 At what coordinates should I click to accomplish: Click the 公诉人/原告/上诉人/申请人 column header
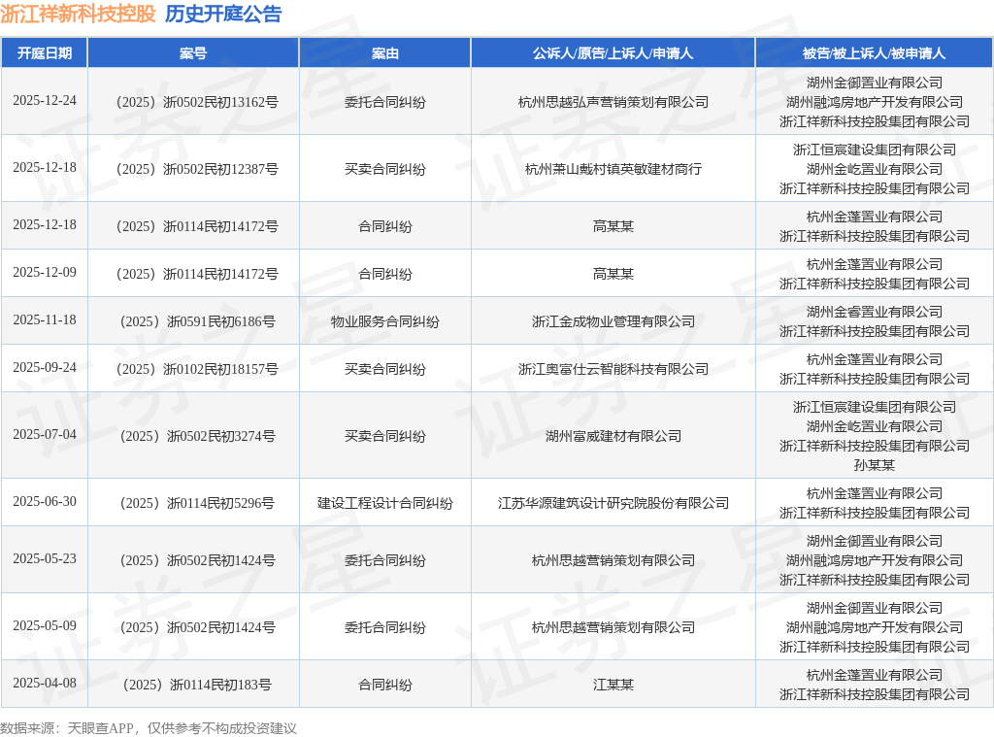613,53
